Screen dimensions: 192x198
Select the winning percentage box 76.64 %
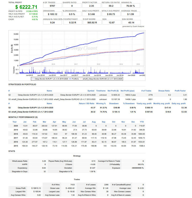[x=131, y=6]
